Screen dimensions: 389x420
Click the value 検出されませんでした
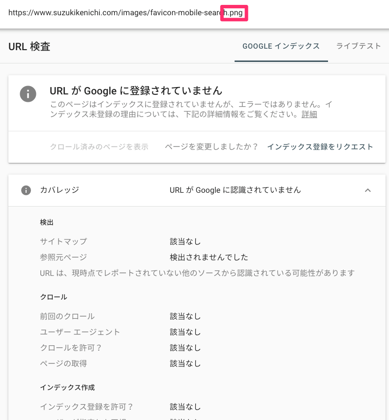point(209,257)
